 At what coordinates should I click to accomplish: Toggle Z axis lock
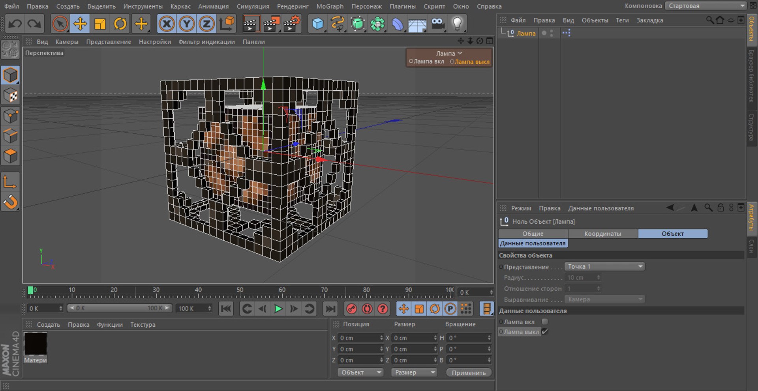pos(206,24)
